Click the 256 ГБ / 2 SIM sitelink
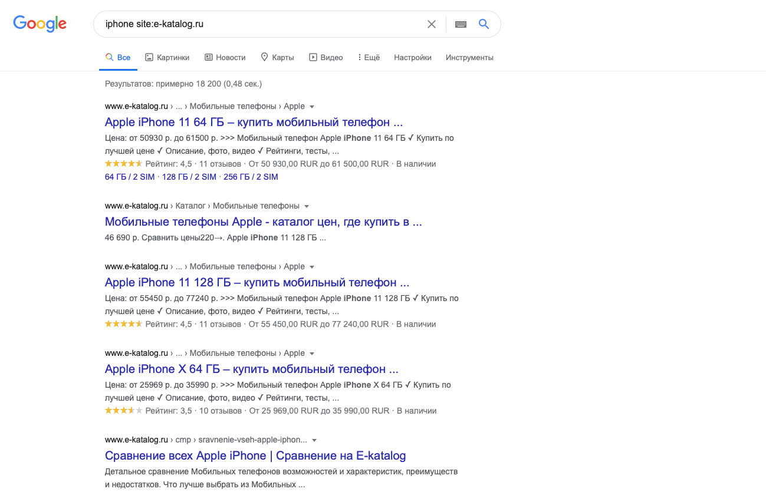766x492 pixels. coord(251,177)
